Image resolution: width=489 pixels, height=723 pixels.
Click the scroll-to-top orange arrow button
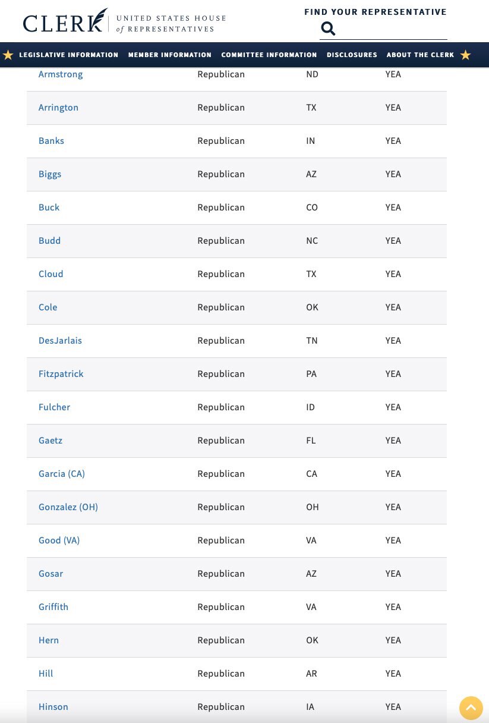(x=471, y=708)
